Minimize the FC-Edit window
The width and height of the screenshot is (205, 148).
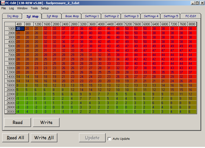[193, 3]
